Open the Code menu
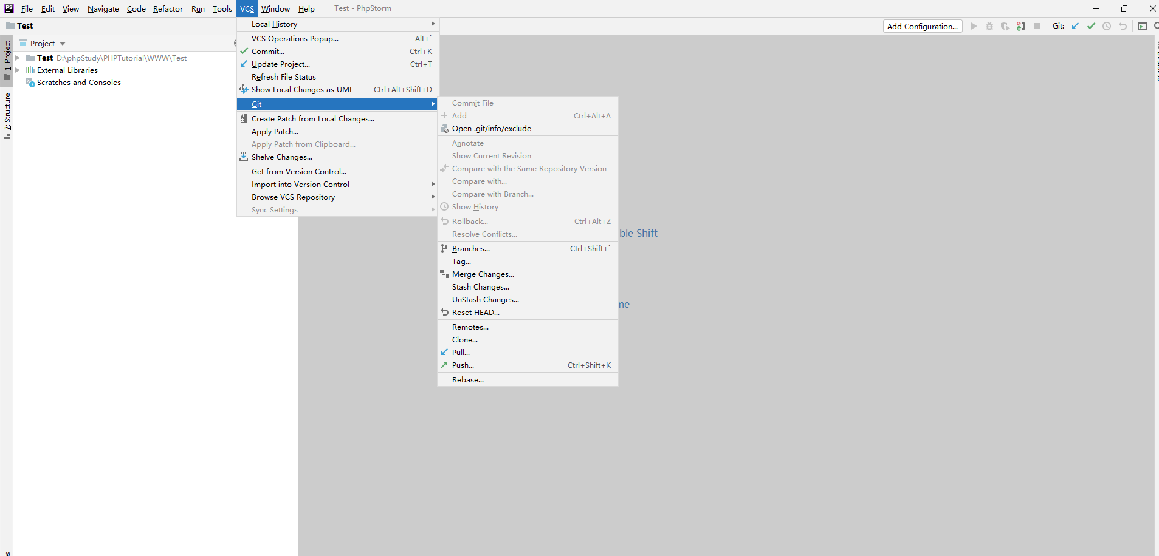This screenshot has height=556, width=1159. click(136, 8)
